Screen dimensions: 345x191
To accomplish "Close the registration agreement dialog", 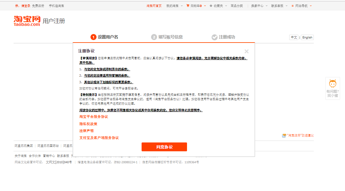I will coord(246,51).
